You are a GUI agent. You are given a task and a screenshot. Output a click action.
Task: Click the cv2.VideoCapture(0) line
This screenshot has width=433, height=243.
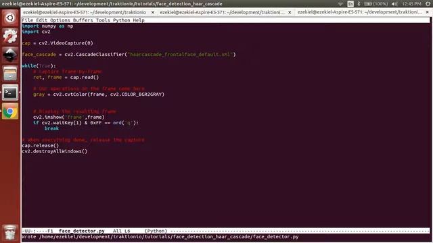[58, 43]
